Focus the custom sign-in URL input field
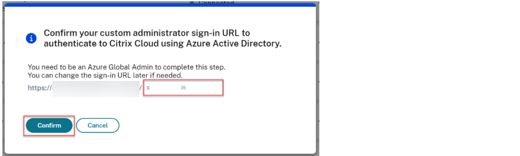The height and width of the screenshot is (156, 520). point(183,88)
